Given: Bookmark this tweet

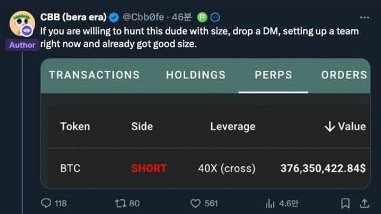Looking at the screenshot, I should tap(345, 203).
